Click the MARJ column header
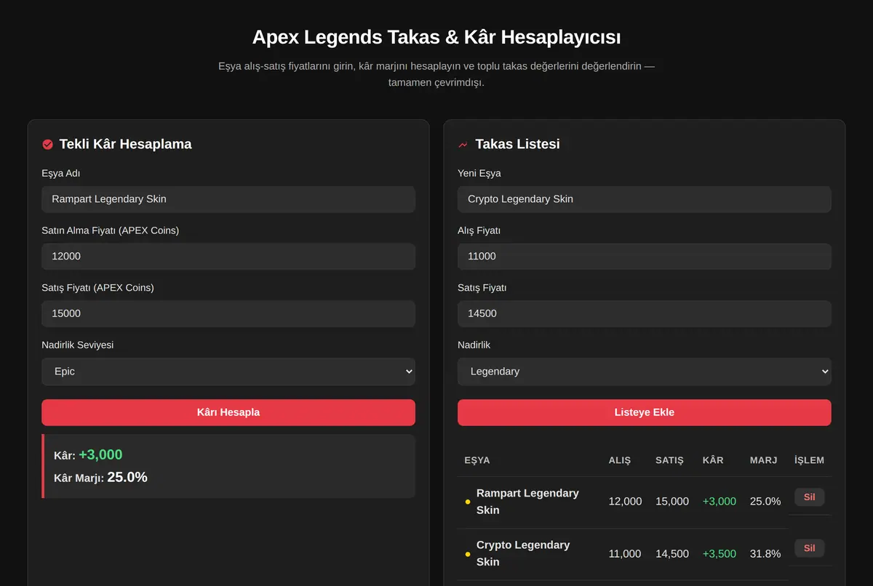 coord(764,460)
